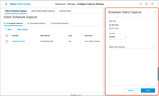Click the Stop Capture link
The image size is (159, 96).
[x=23, y=29]
